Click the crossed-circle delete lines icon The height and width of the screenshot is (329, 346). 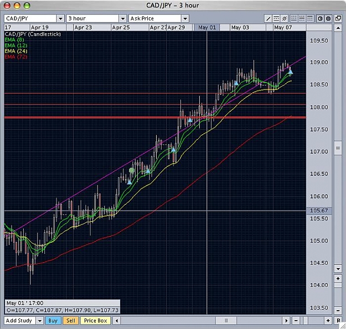(x=285, y=18)
